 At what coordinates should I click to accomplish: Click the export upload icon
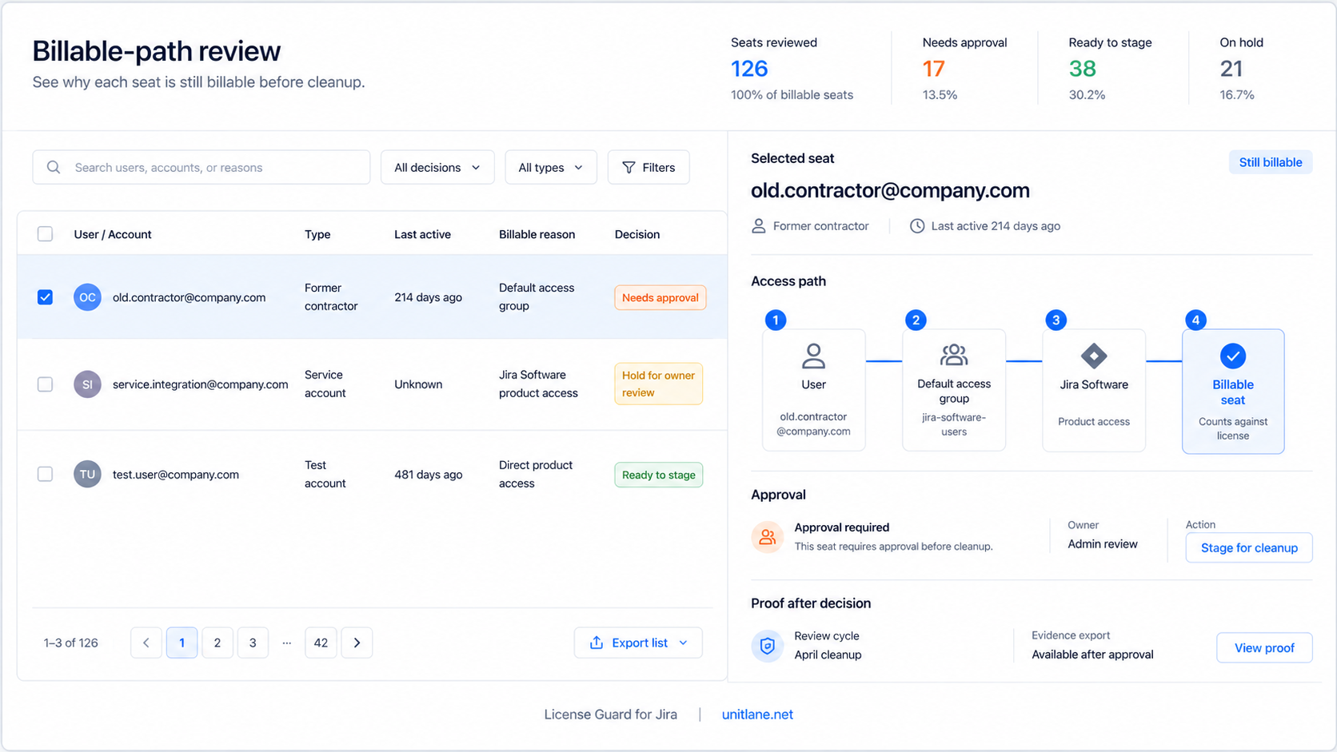(596, 643)
